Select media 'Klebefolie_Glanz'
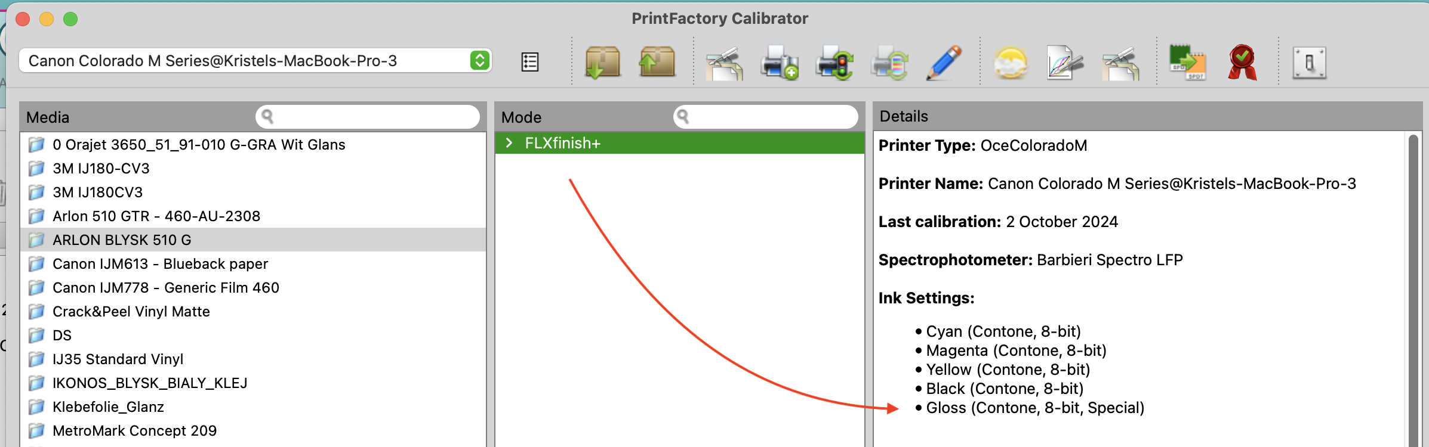Viewport: 1429px width, 447px height. (x=253, y=406)
